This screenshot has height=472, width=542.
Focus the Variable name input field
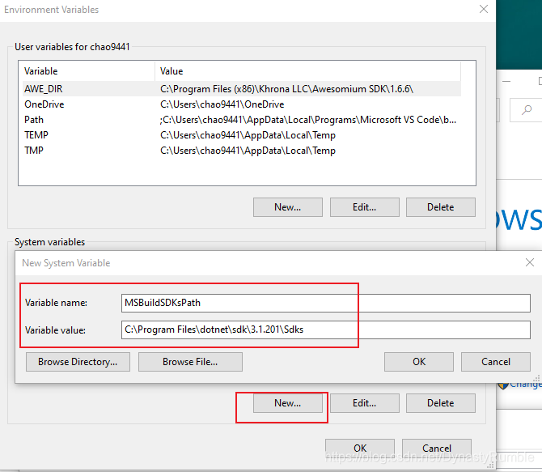tap(326, 303)
